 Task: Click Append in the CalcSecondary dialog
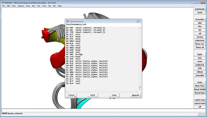(135, 95)
